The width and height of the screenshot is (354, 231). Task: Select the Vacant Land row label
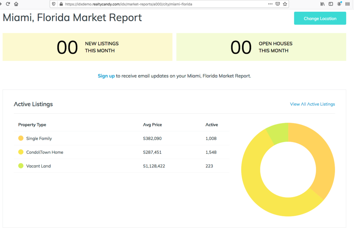coord(38,166)
